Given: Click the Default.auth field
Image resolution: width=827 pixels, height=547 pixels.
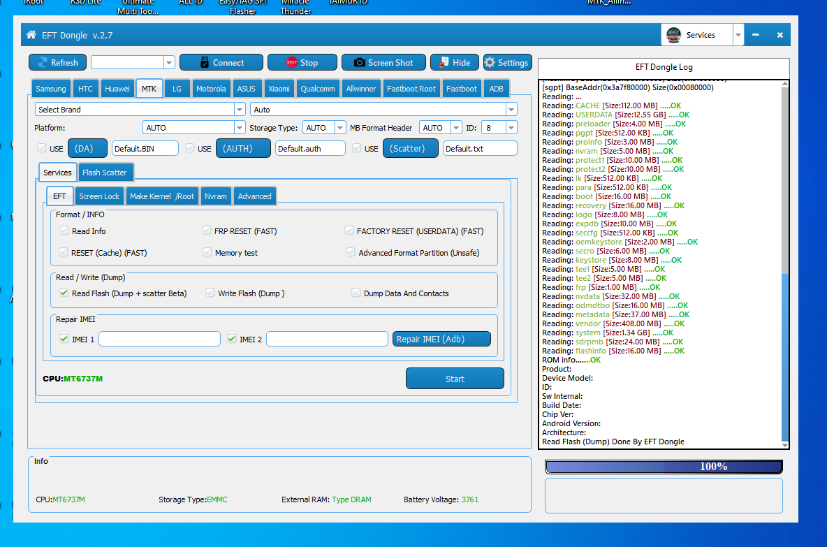Looking at the screenshot, I should pos(310,148).
